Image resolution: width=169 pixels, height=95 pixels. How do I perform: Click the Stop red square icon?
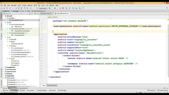[63, 8]
